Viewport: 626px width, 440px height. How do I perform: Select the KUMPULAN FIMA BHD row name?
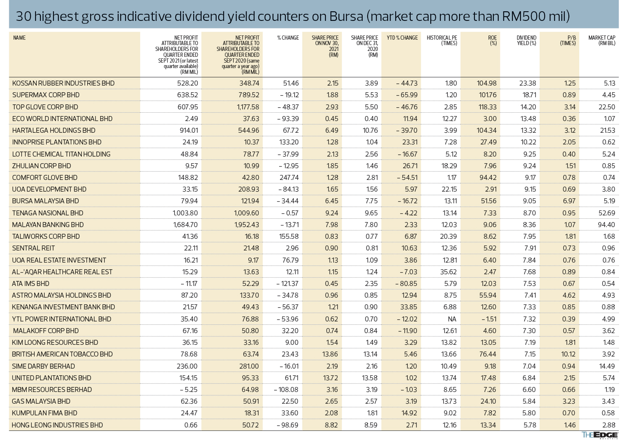click(x=45, y=413)
